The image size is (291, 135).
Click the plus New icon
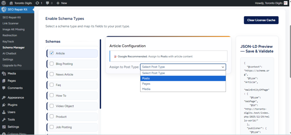click(x=58, y=3)
